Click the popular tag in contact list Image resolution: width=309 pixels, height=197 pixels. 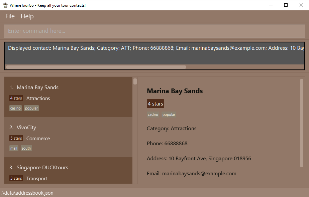[x=31, y=108]
